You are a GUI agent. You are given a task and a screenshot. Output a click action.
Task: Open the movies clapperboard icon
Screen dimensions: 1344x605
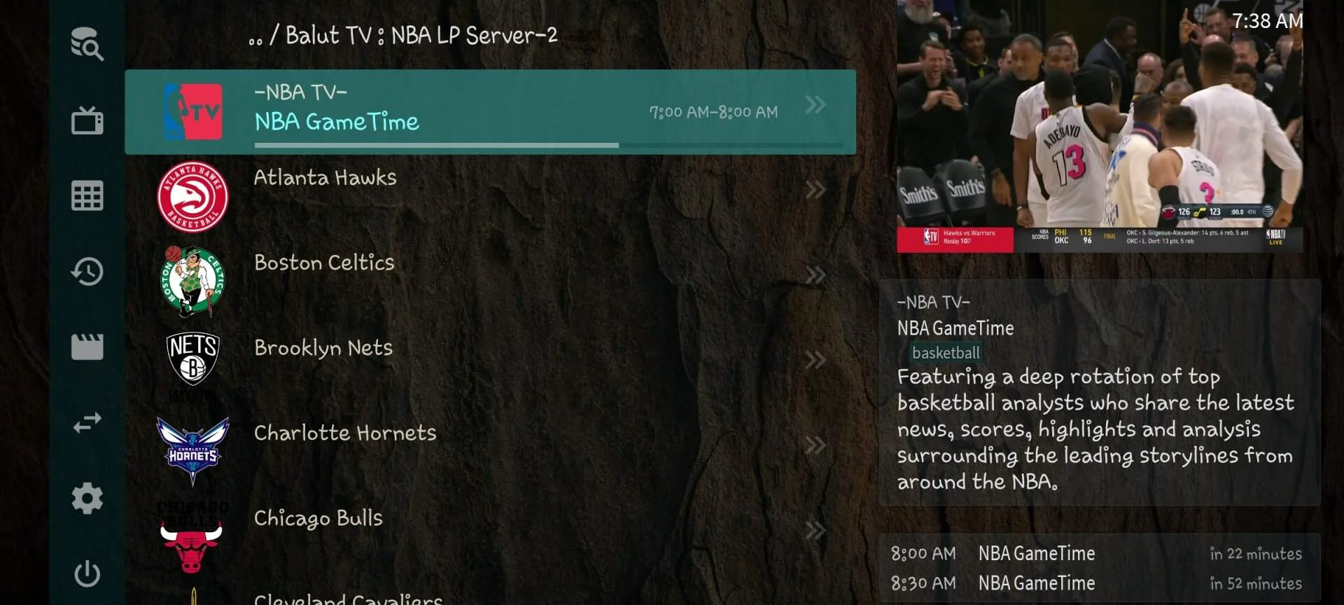[x=87, y=347]
